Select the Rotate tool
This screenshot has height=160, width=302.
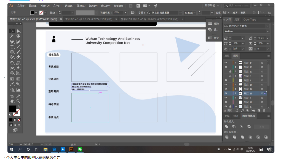[x=12, y=63]
